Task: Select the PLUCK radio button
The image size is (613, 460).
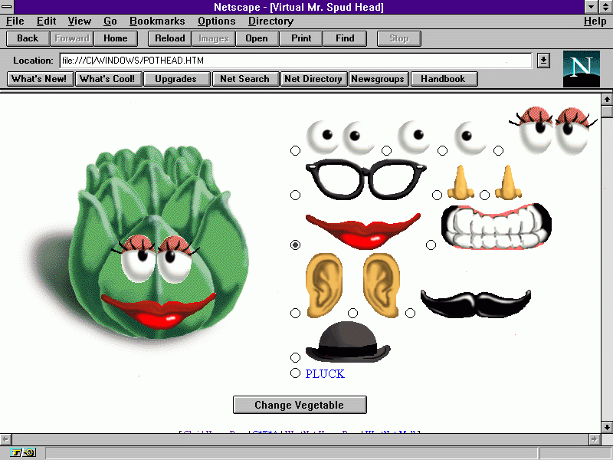Action: (x=296, y=373)
